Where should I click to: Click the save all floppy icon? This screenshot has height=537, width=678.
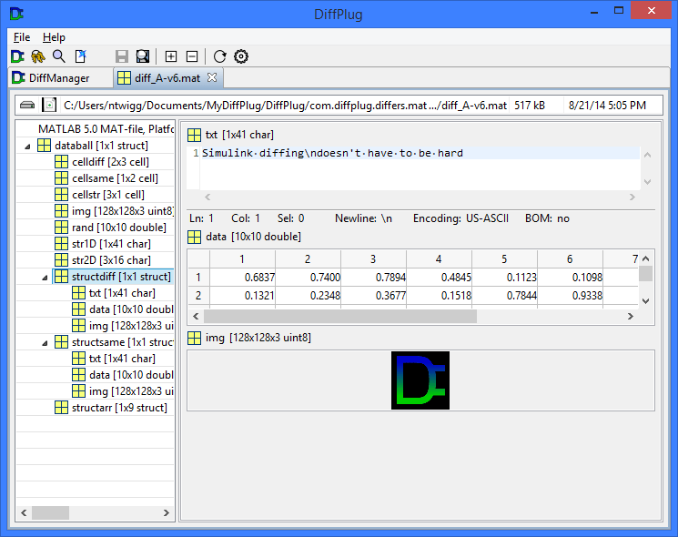(x=143, y=56)
